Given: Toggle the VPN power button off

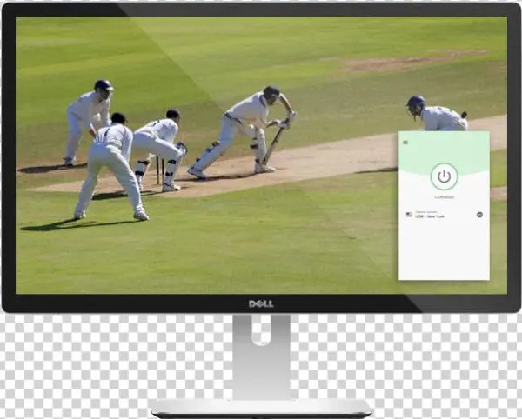Looking at the screenshot, I should coord(444,176).
